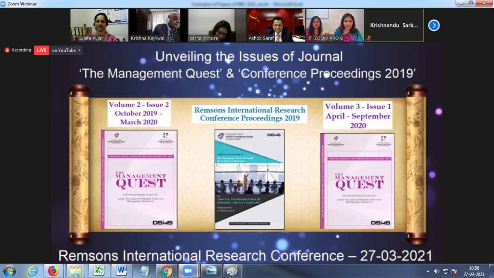
Task: Launch Firefox from the taskbar
Action: click(53, 271)
